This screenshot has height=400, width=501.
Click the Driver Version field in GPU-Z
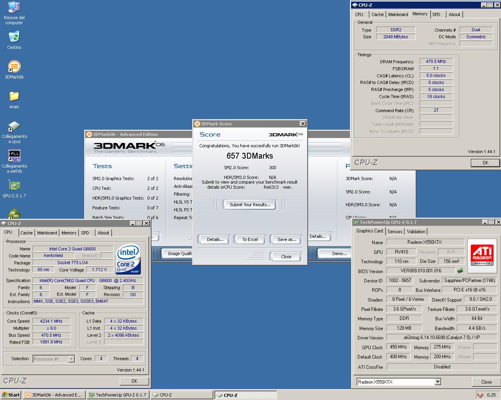click(442, 337)
